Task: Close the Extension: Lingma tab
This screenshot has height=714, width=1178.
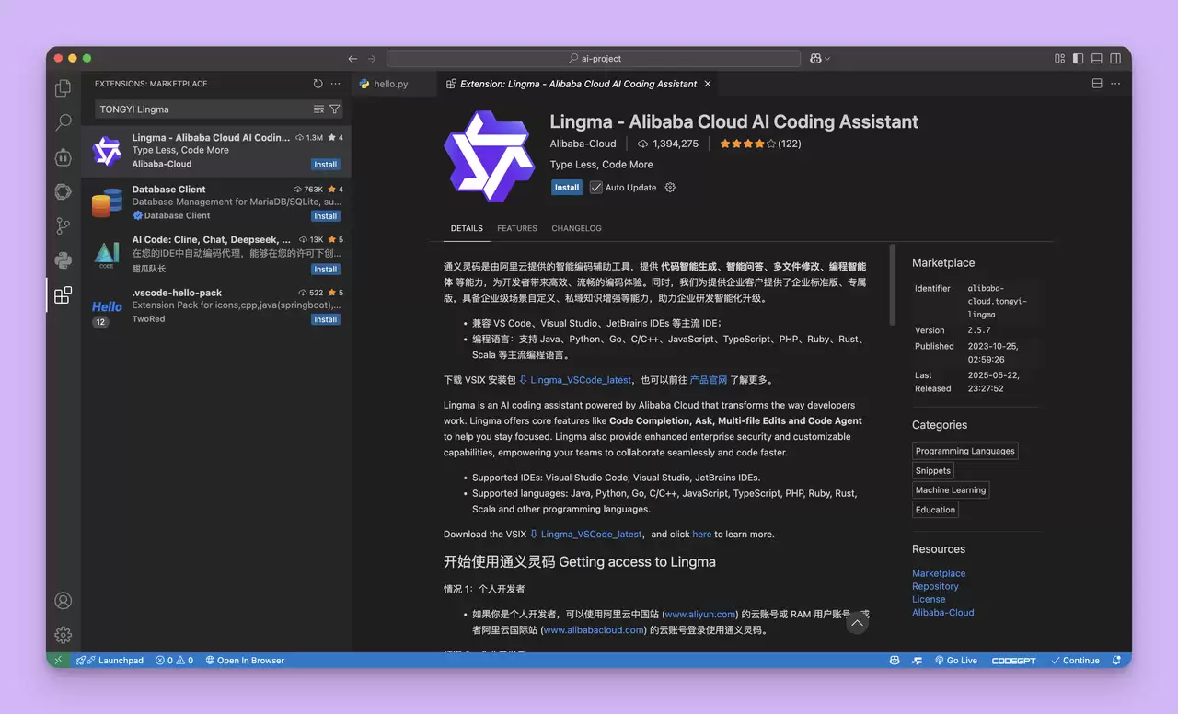Action: (708, 84)
